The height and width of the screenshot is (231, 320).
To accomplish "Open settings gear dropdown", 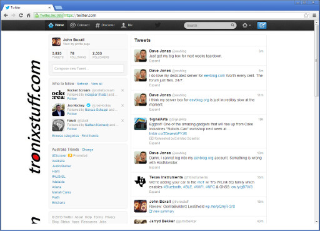I will pyautogui.click(x=246, y=25).
